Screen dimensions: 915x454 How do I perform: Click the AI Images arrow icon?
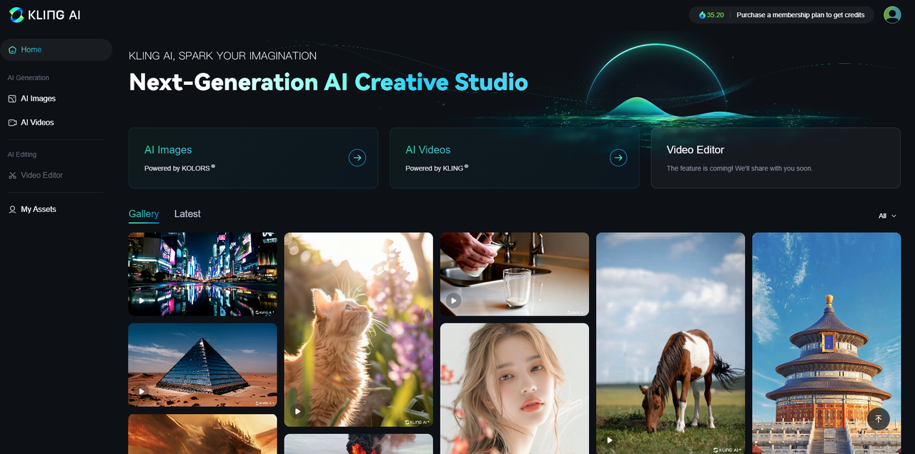(x=357, y=158)
